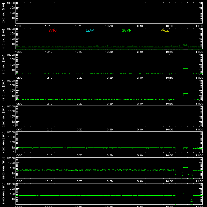Click 10:30 time label under 245 MHz panel
Viewport: 207px width, 207px height.
(109, 26)
